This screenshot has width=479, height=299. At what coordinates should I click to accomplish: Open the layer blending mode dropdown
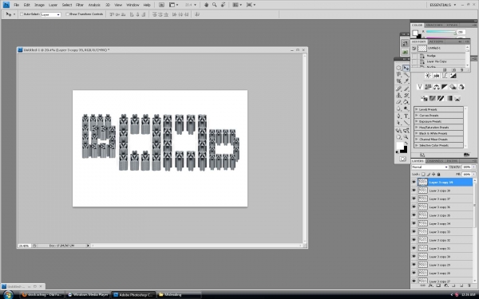tap(430, 167)
